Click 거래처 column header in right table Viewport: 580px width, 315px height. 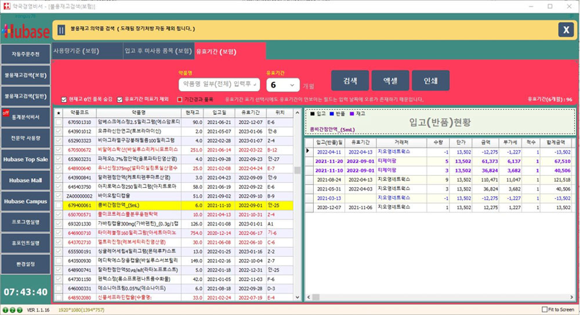click(x=401, y=142)
